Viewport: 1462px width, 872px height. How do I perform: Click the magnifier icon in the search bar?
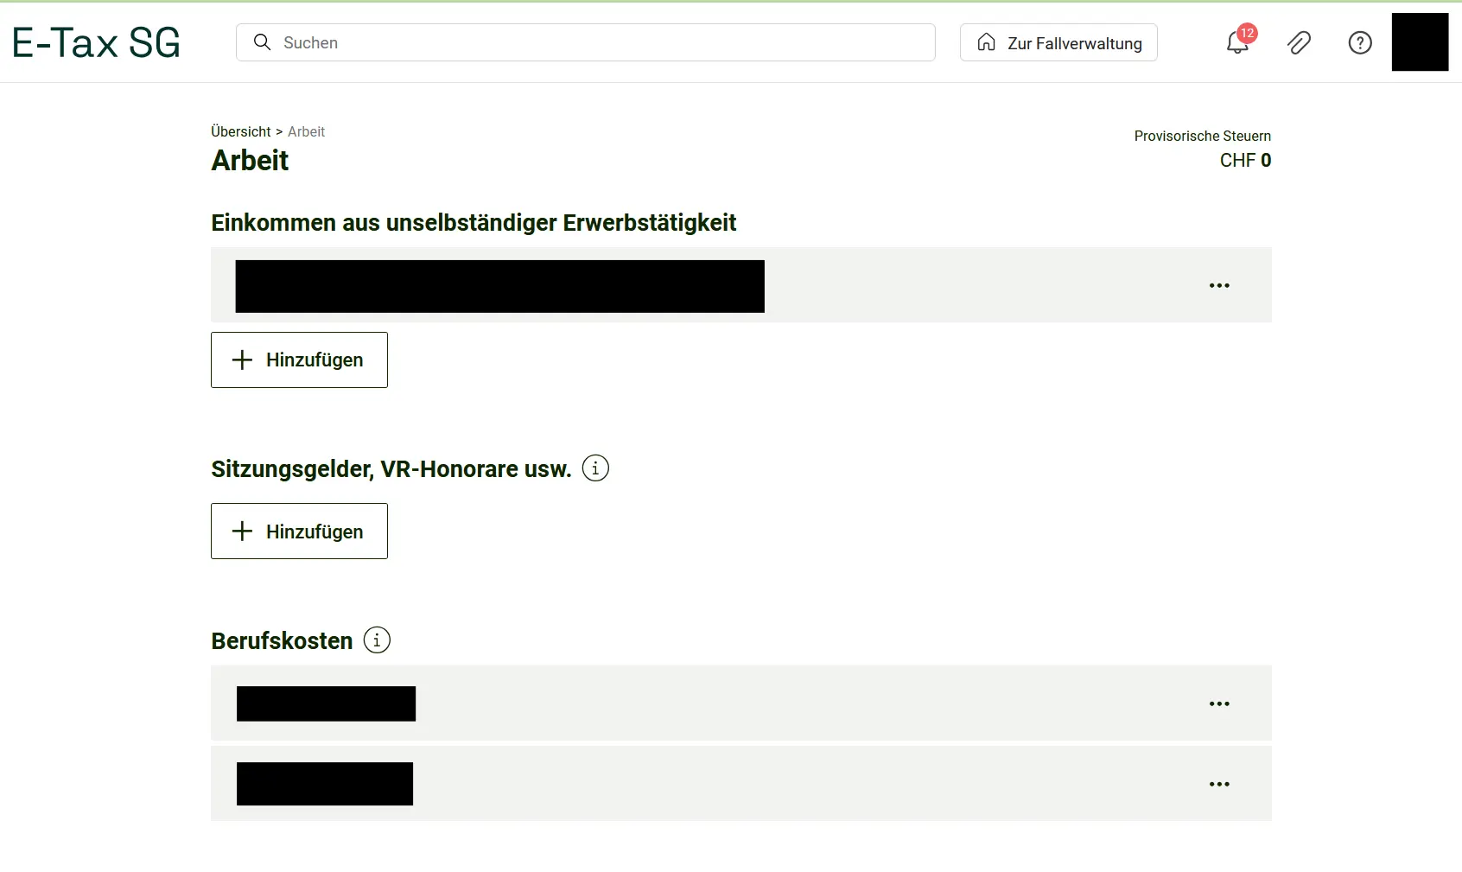(262, 42)
